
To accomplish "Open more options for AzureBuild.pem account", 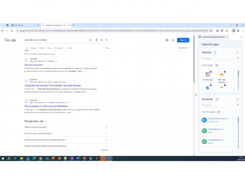I will (x=234, y=141).
